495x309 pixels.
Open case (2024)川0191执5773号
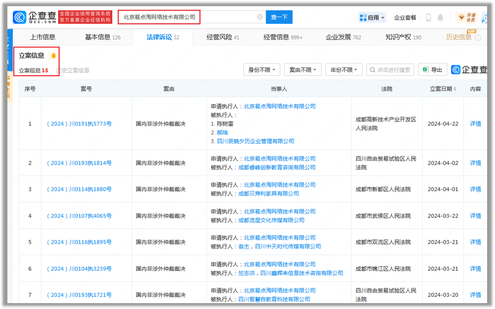pos(79,124)
